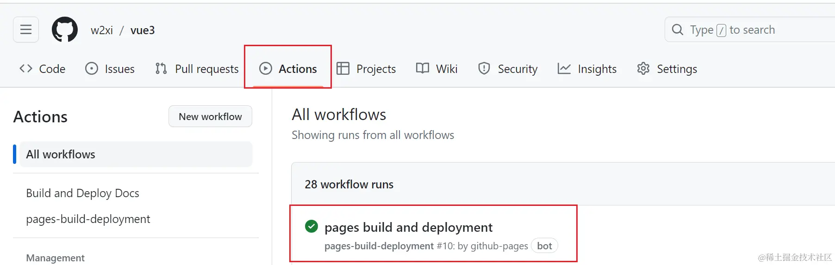
Task: Click the green success check icon
Action: (312, 226)
